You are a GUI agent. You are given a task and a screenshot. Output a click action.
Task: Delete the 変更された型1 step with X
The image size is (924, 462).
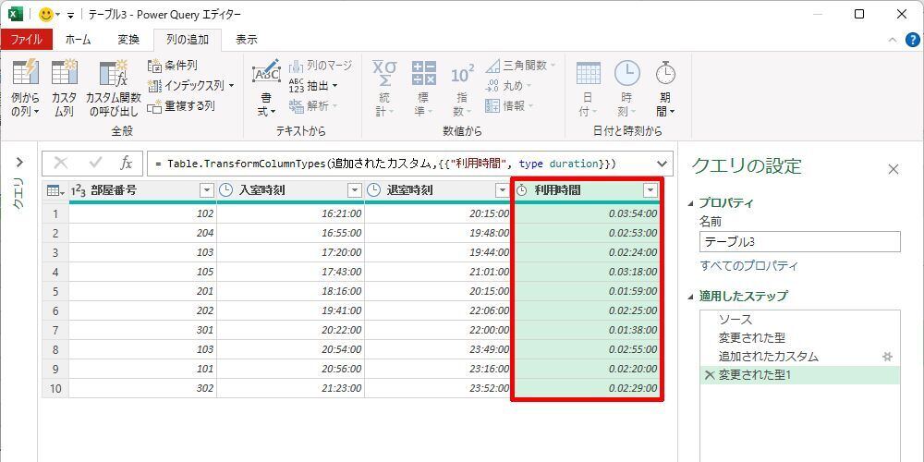[709, 375]
